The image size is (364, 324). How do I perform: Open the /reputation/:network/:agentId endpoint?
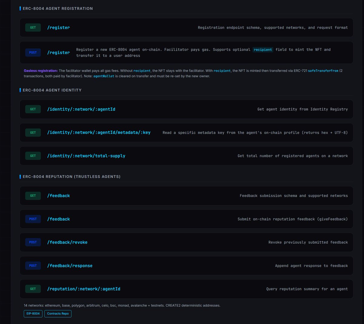pos(84,289)
